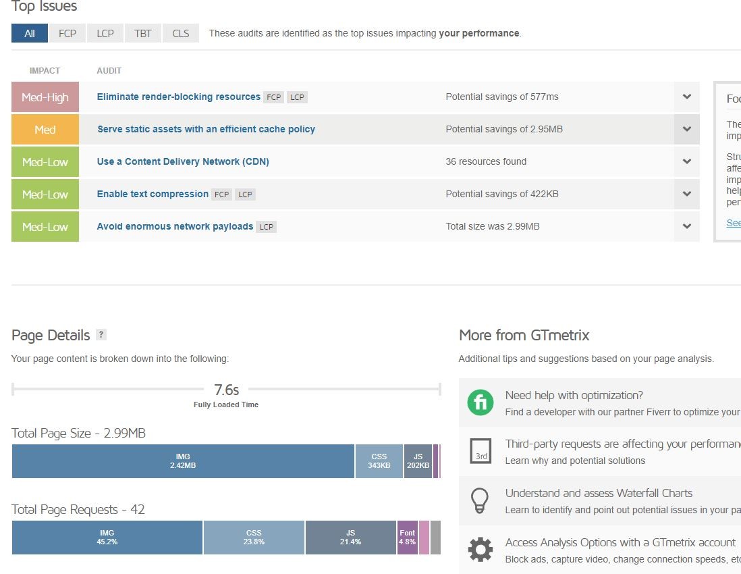
Task: Click the IMG 2.42MB page size segment
Action: click(183, 461)
